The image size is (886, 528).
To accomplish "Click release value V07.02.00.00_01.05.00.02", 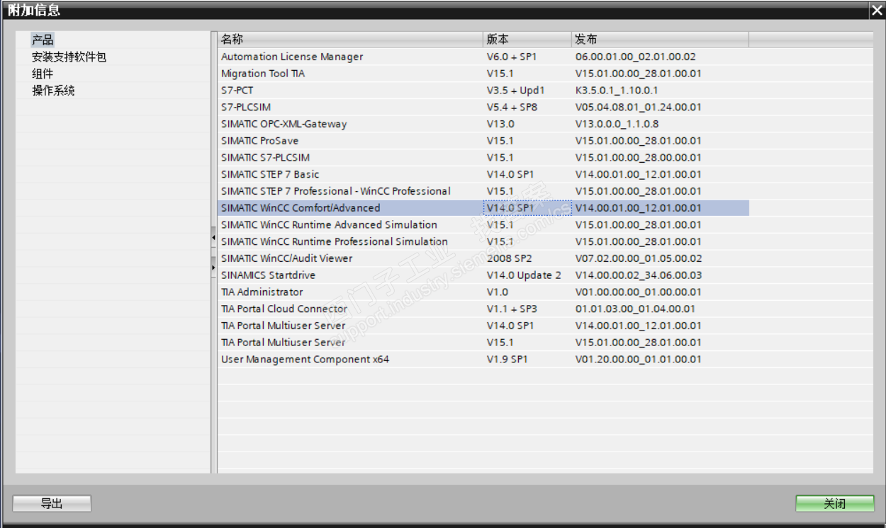I will point(639,258).
